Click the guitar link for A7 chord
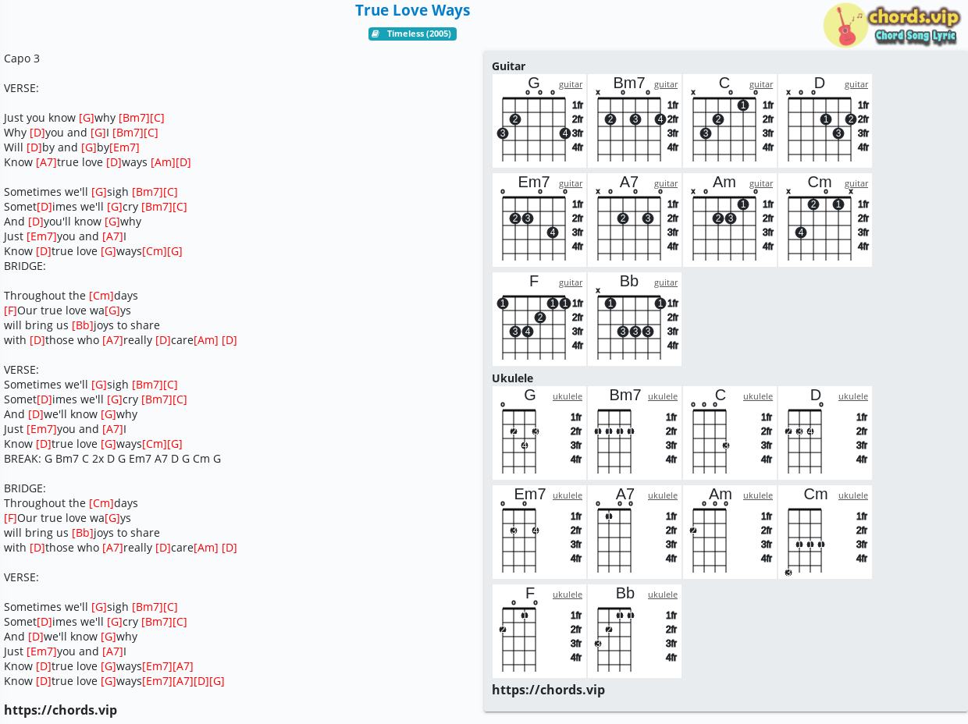Viewport: 968px width, 724px height. click(x=666, y=183)
